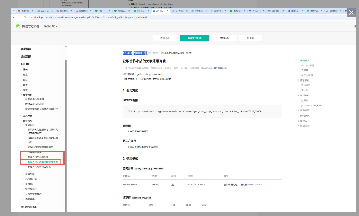Switch to the 个人中心 browser tab
359x216 pixels.
(179, 11)
